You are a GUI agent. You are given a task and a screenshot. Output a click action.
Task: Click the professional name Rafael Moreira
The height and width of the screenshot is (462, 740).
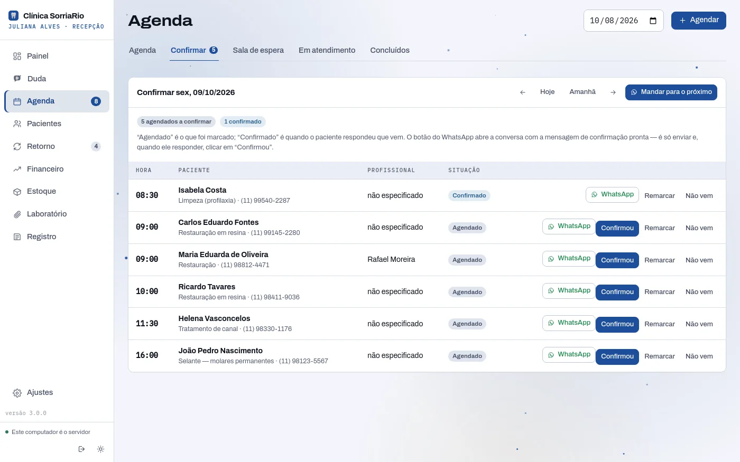[x=391, y=259]
